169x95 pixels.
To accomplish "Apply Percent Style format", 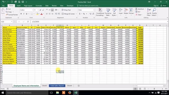I will click(x=84, y=14).
